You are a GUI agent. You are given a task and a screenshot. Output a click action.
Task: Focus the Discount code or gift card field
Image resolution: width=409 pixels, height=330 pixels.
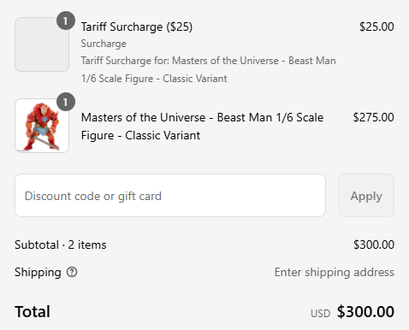[x=170, y=196]
